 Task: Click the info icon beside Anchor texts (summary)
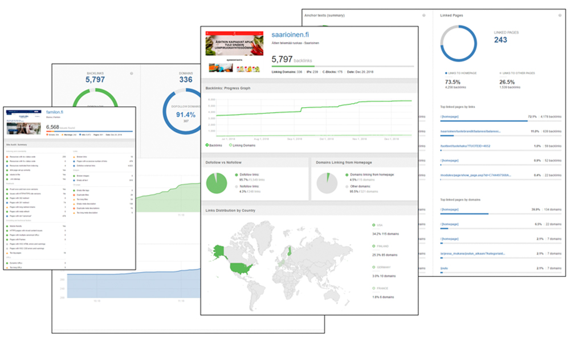(x=424, y=15)
